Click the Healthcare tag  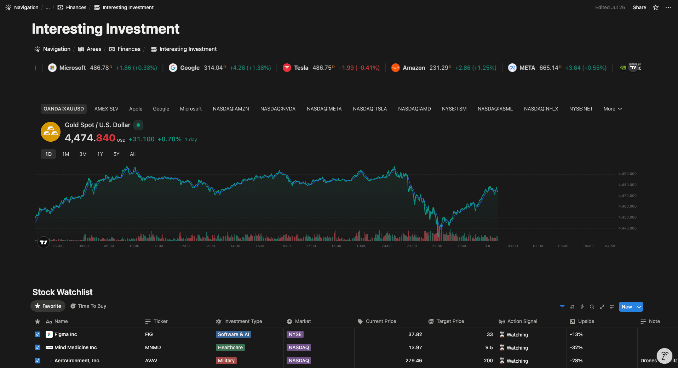pyautogui.click(x=230, y=347)
